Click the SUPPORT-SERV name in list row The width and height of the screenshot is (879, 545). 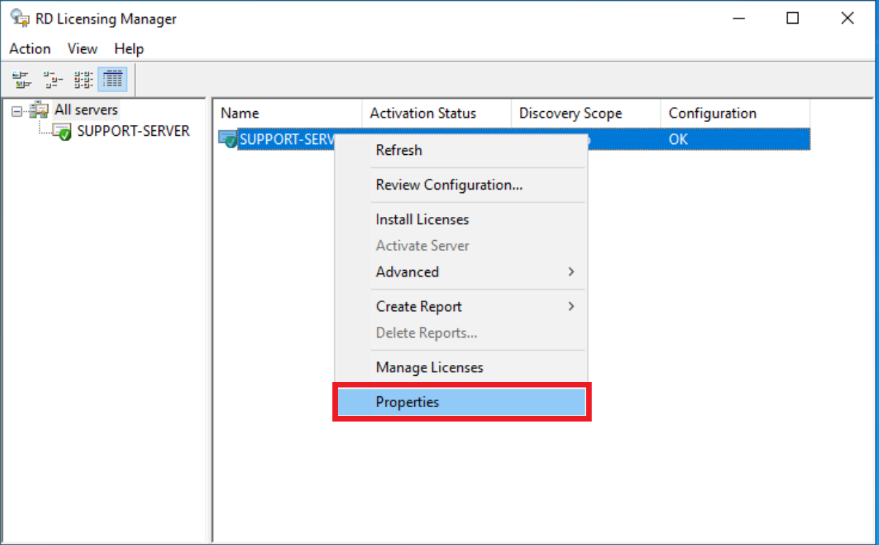288,140
